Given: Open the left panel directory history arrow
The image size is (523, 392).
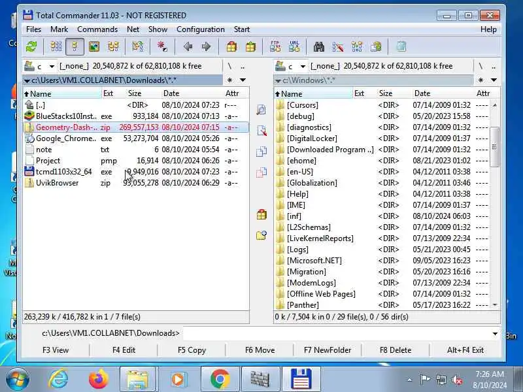Looking at the screenshot, I should (x=243, y=80).
